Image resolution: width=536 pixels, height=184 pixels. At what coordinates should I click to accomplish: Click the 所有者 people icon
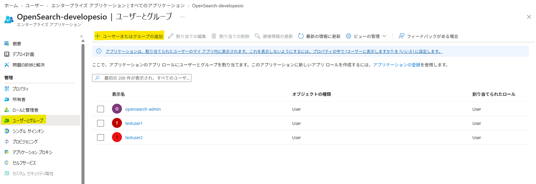(7, 99)
